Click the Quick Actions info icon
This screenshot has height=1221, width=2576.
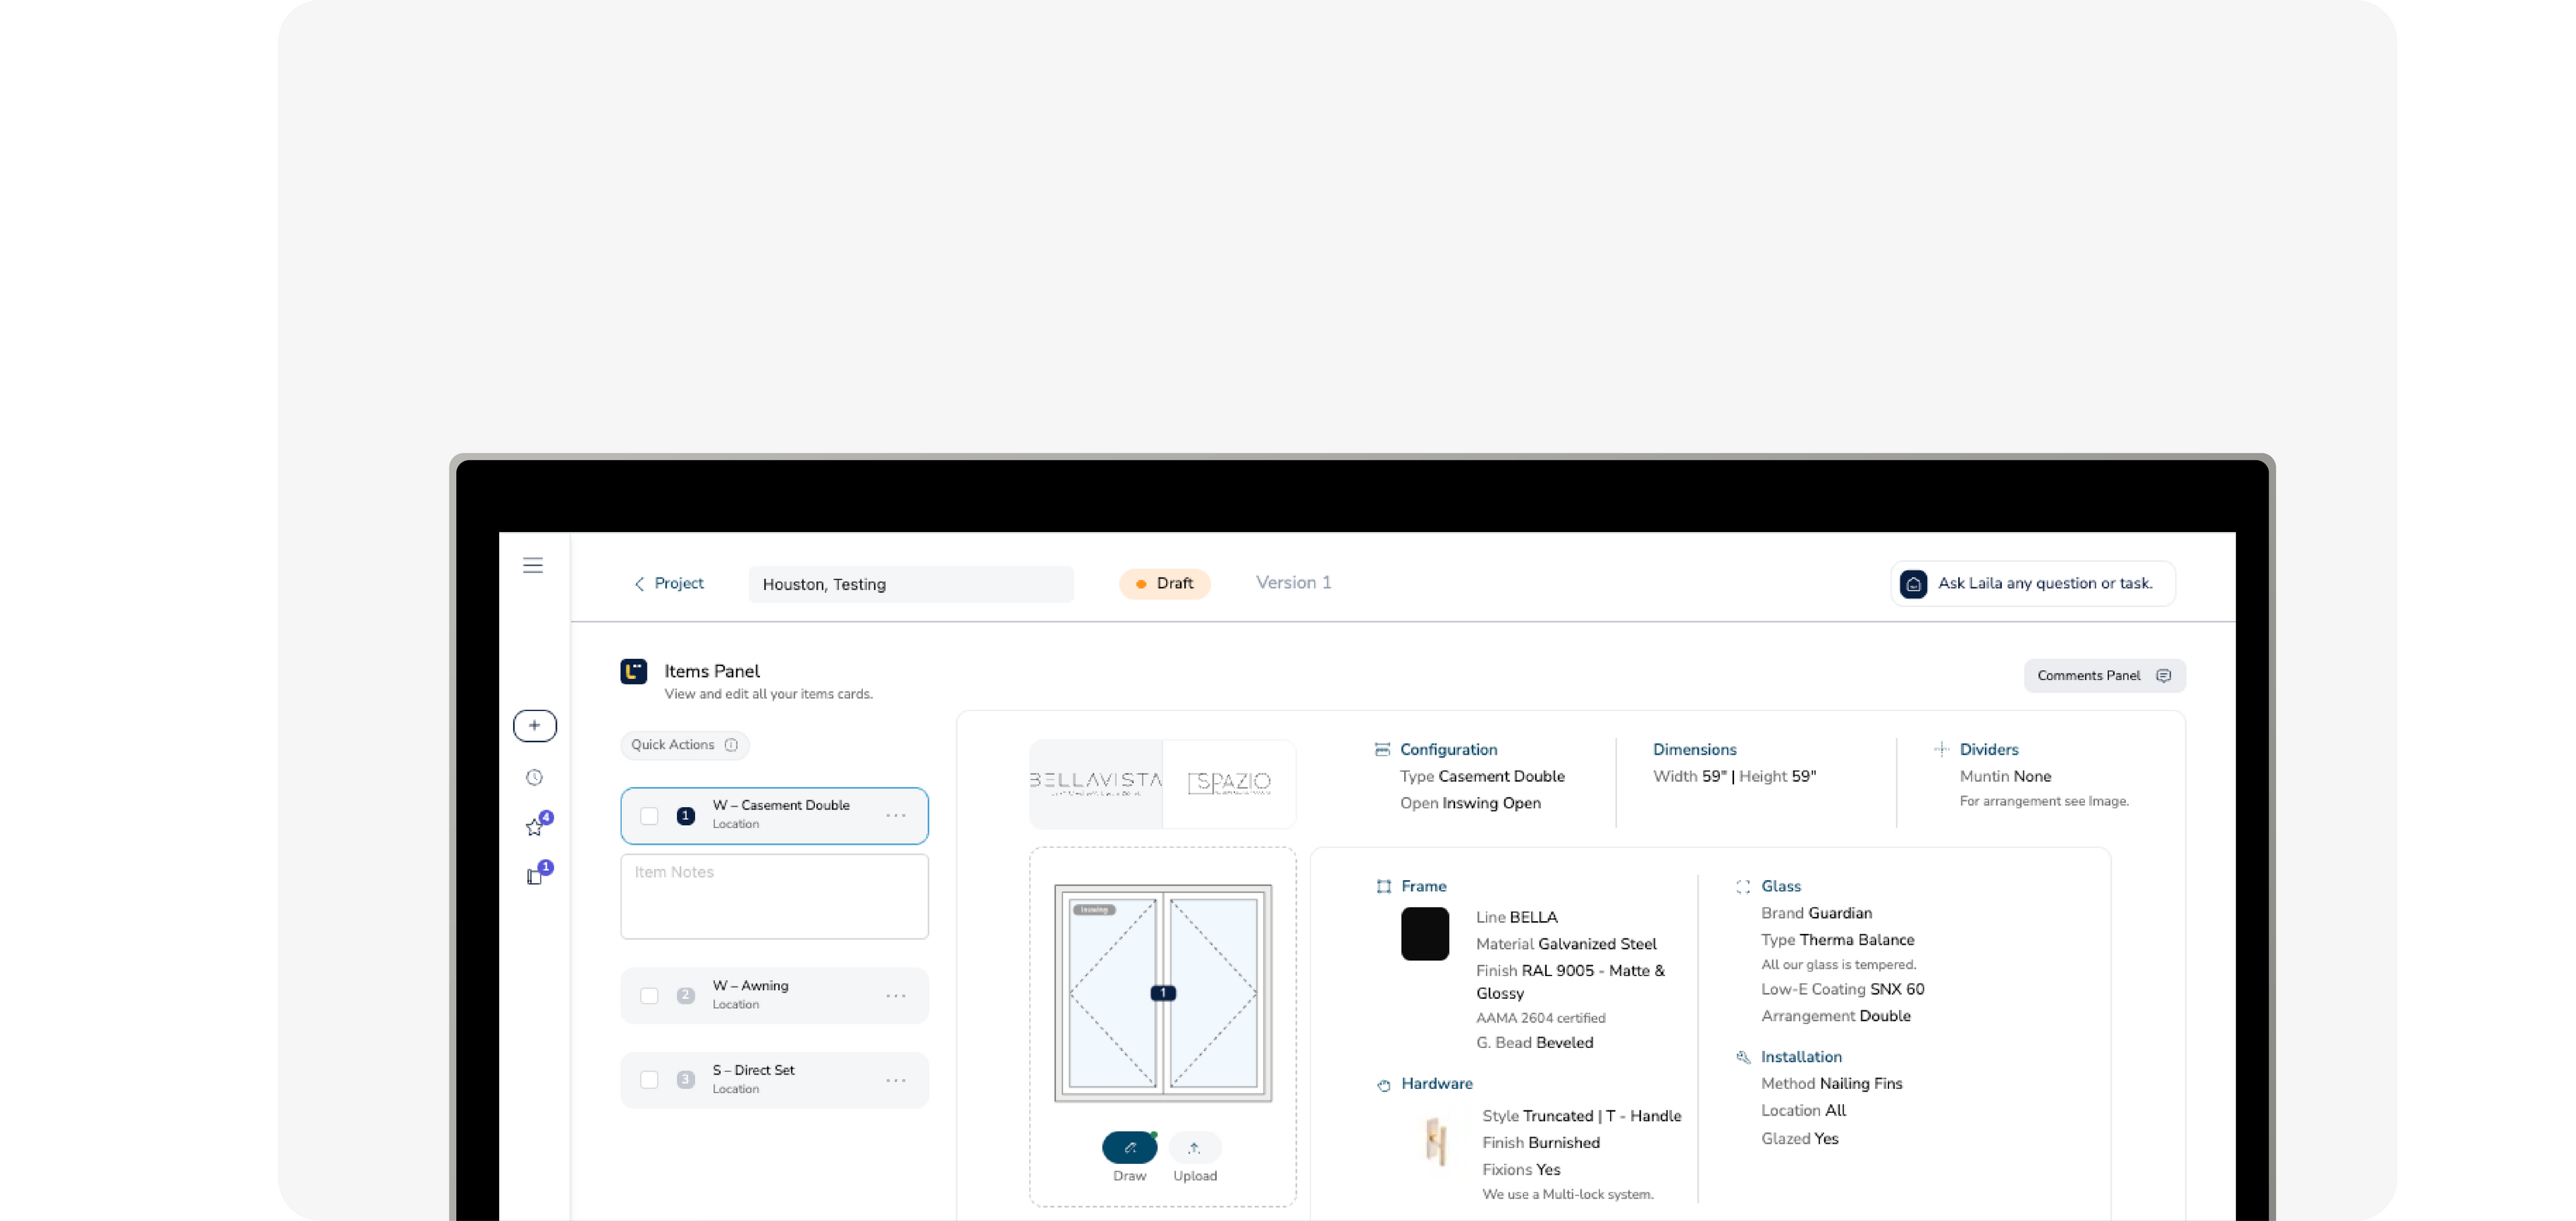tap(731, 745)
